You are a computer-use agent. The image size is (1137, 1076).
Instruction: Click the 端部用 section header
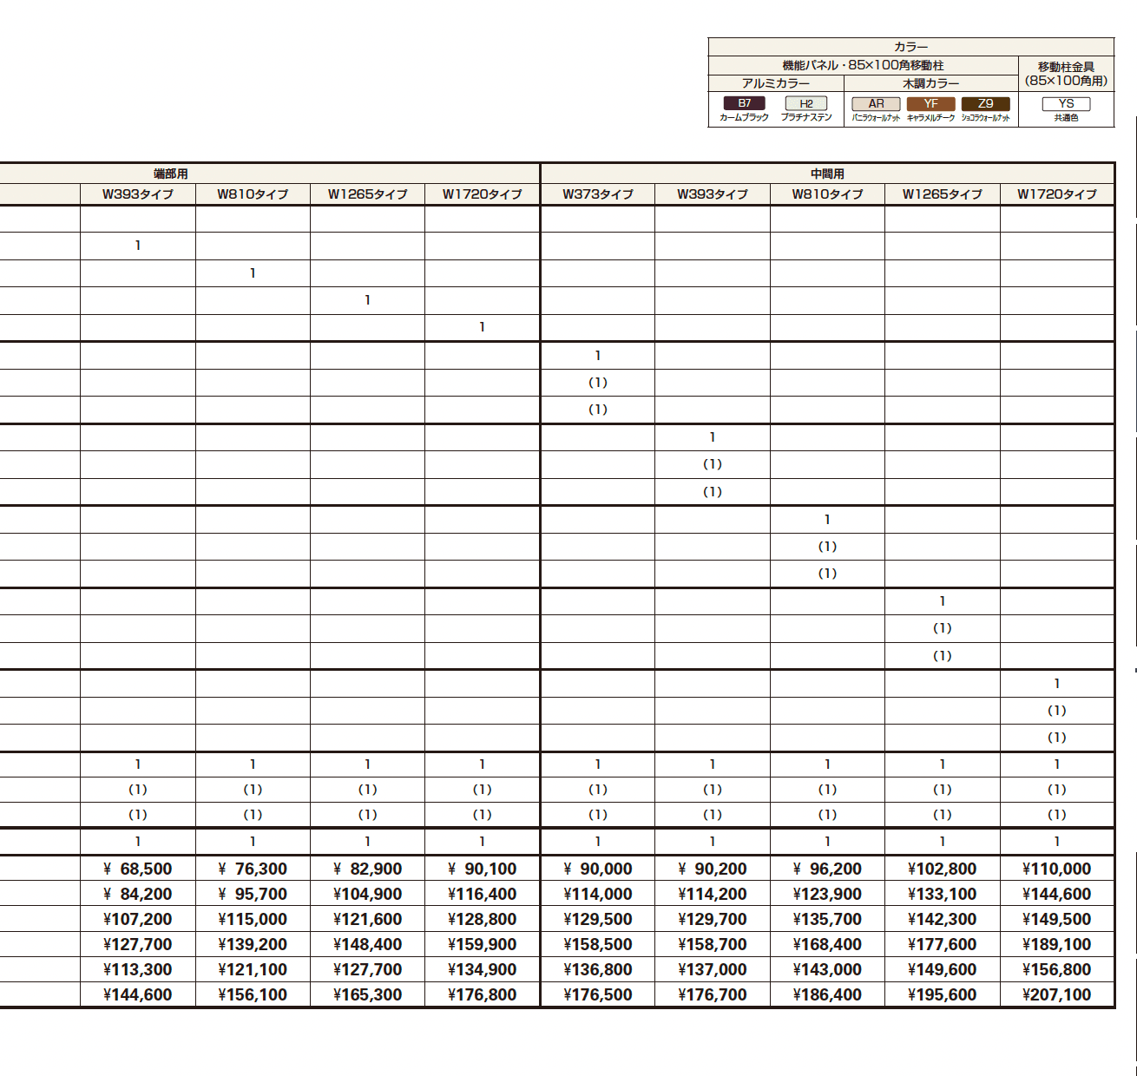(x=171, y=174)
